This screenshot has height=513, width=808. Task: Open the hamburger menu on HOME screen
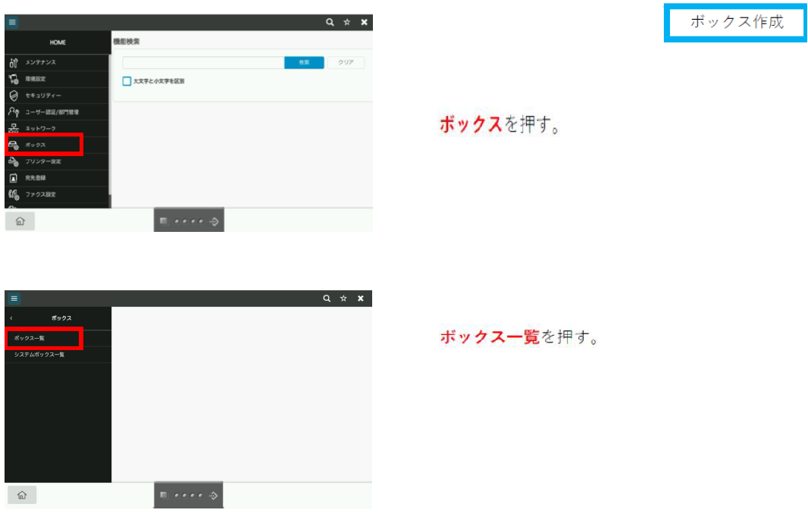tap(12, 23)
